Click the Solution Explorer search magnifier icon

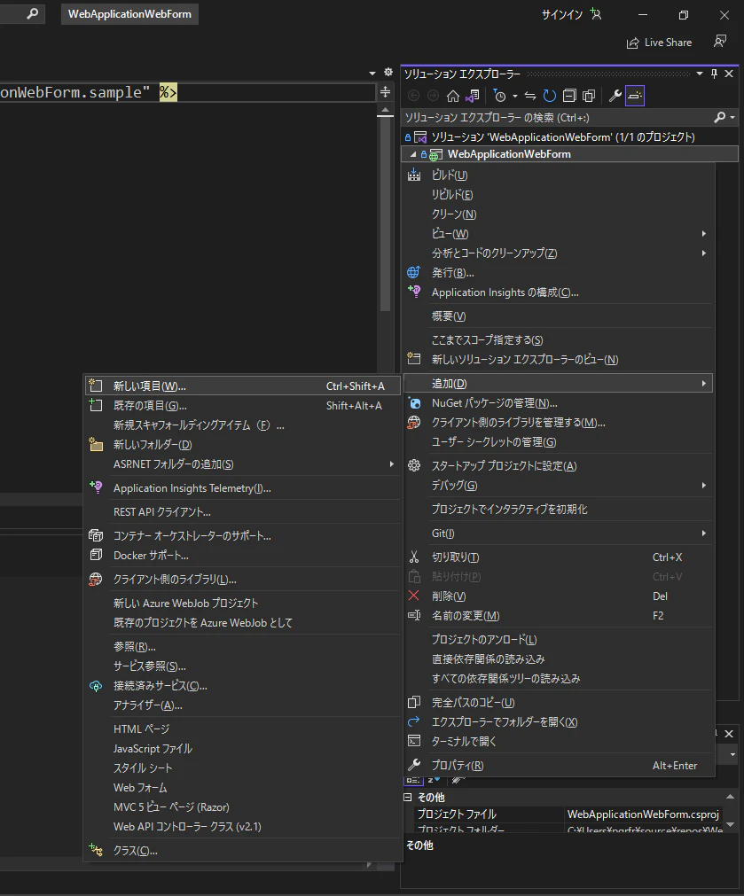tap(720, 117)
